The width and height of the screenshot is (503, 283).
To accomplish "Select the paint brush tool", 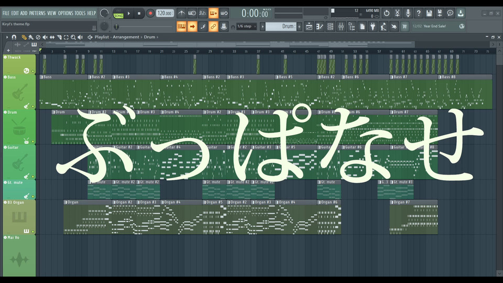I will (31, 37).
